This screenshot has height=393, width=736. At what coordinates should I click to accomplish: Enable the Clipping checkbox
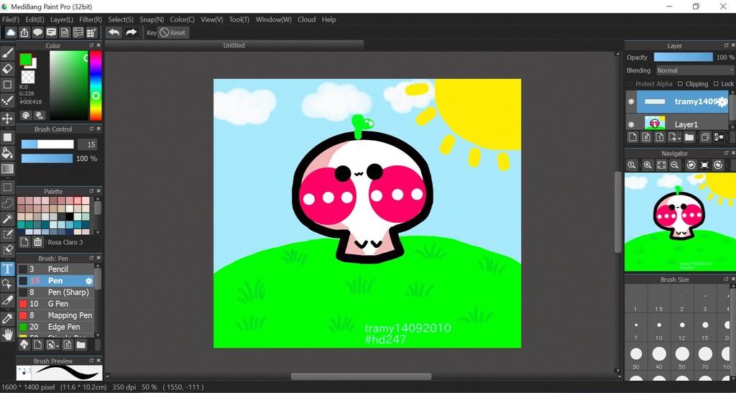pyautogui.click(x=680, y=83)
